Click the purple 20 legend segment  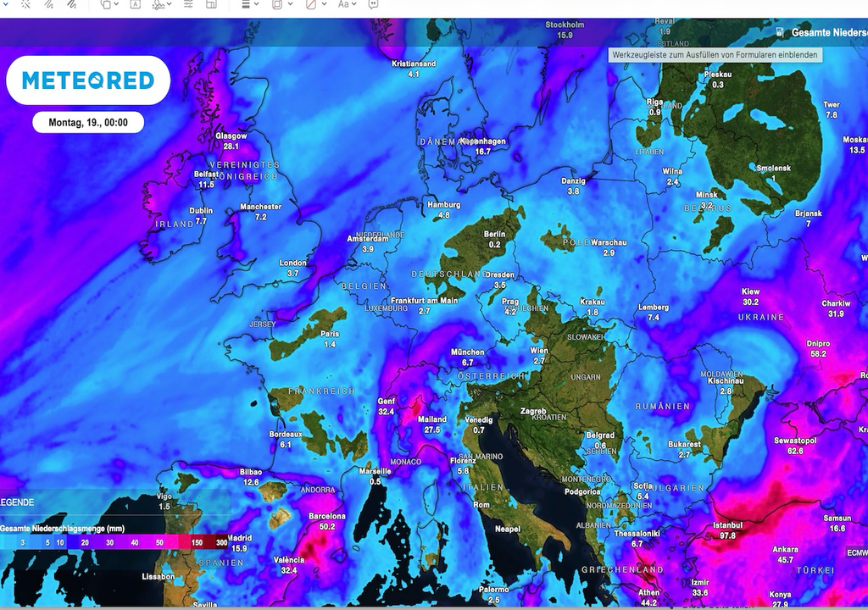pos(85,542)
